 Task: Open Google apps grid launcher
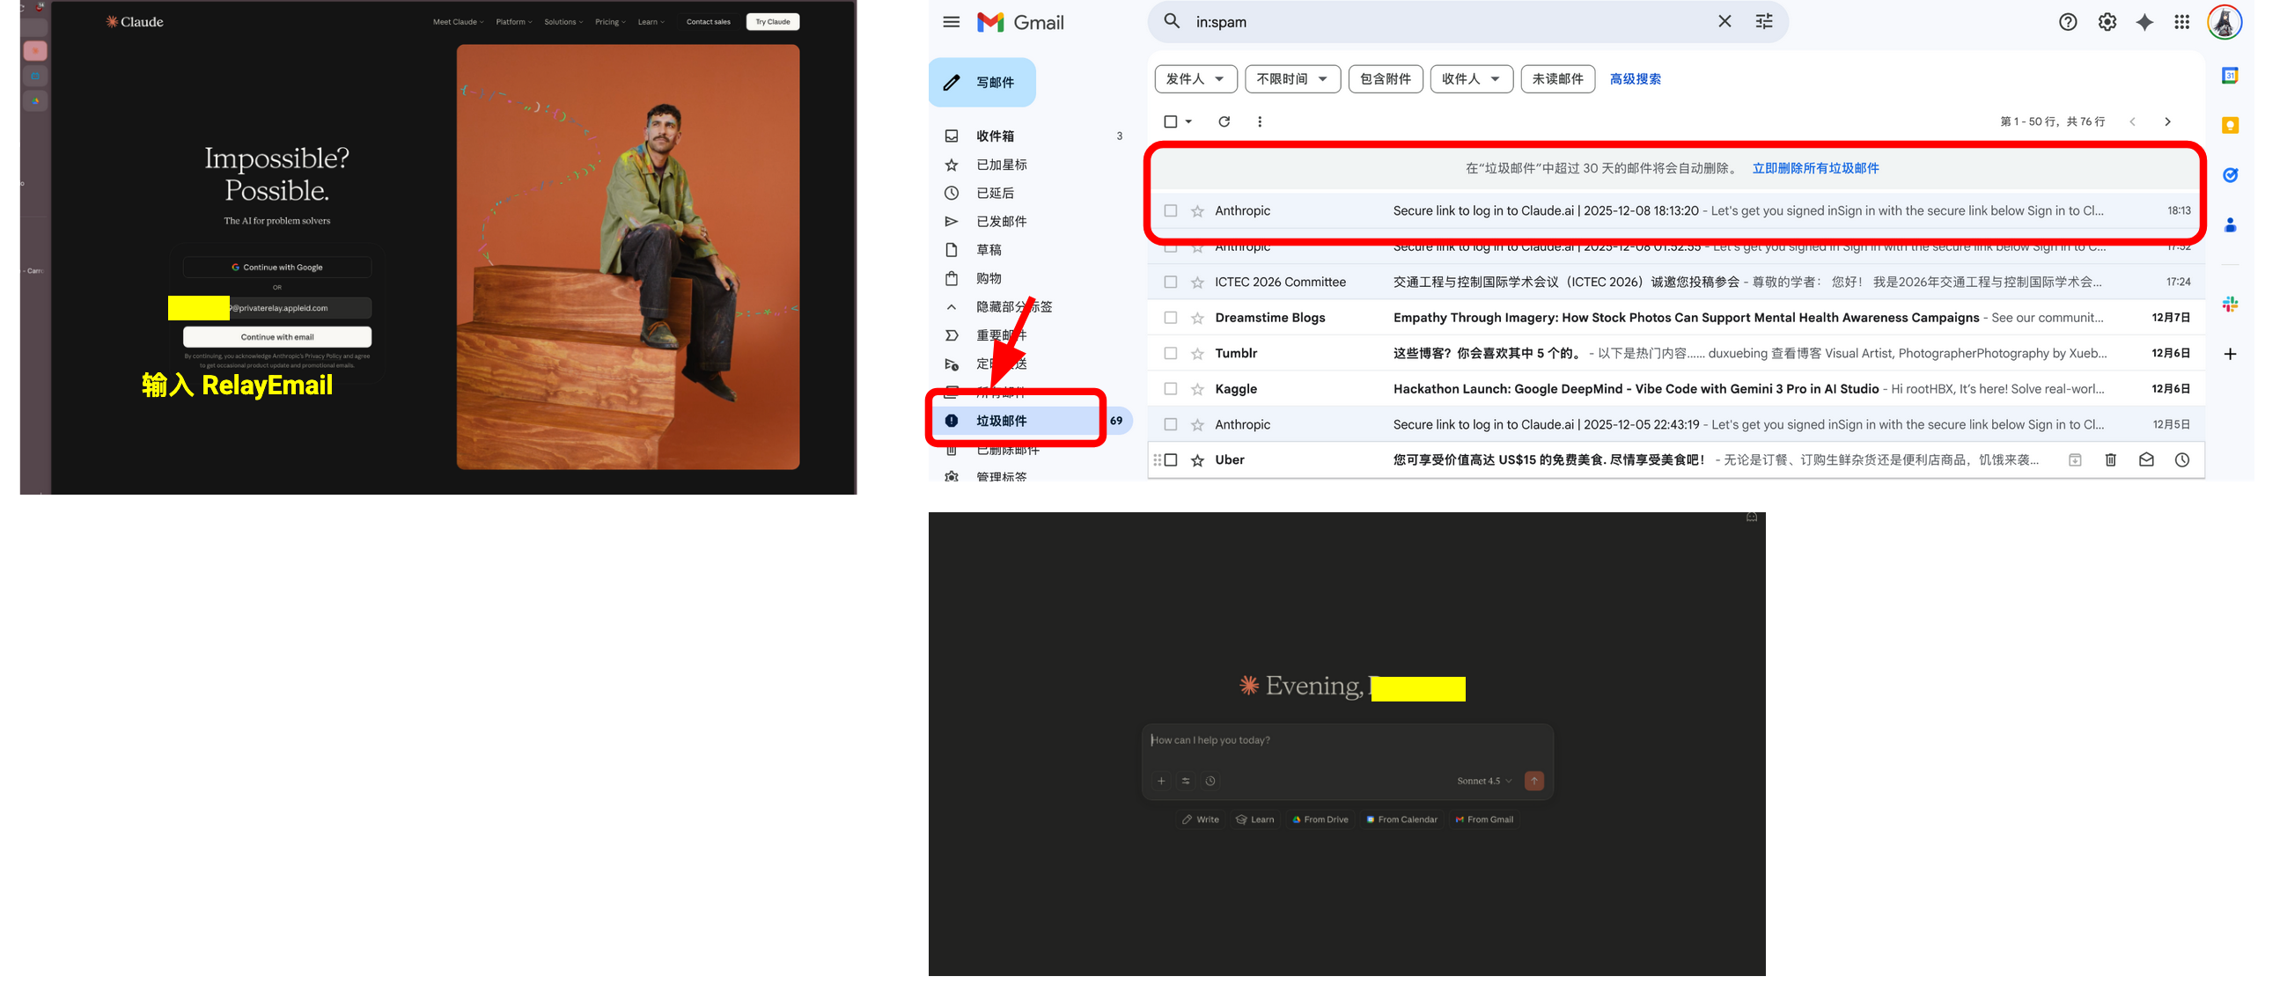2181,22
